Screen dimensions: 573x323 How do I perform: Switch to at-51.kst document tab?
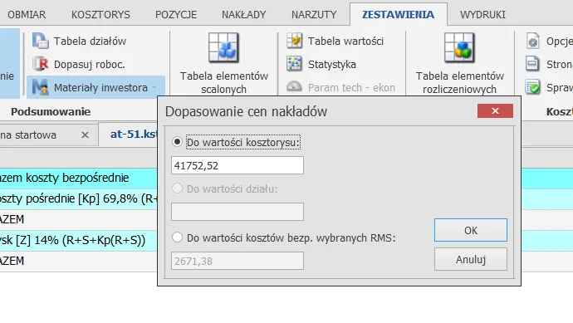tap(134, 135)
